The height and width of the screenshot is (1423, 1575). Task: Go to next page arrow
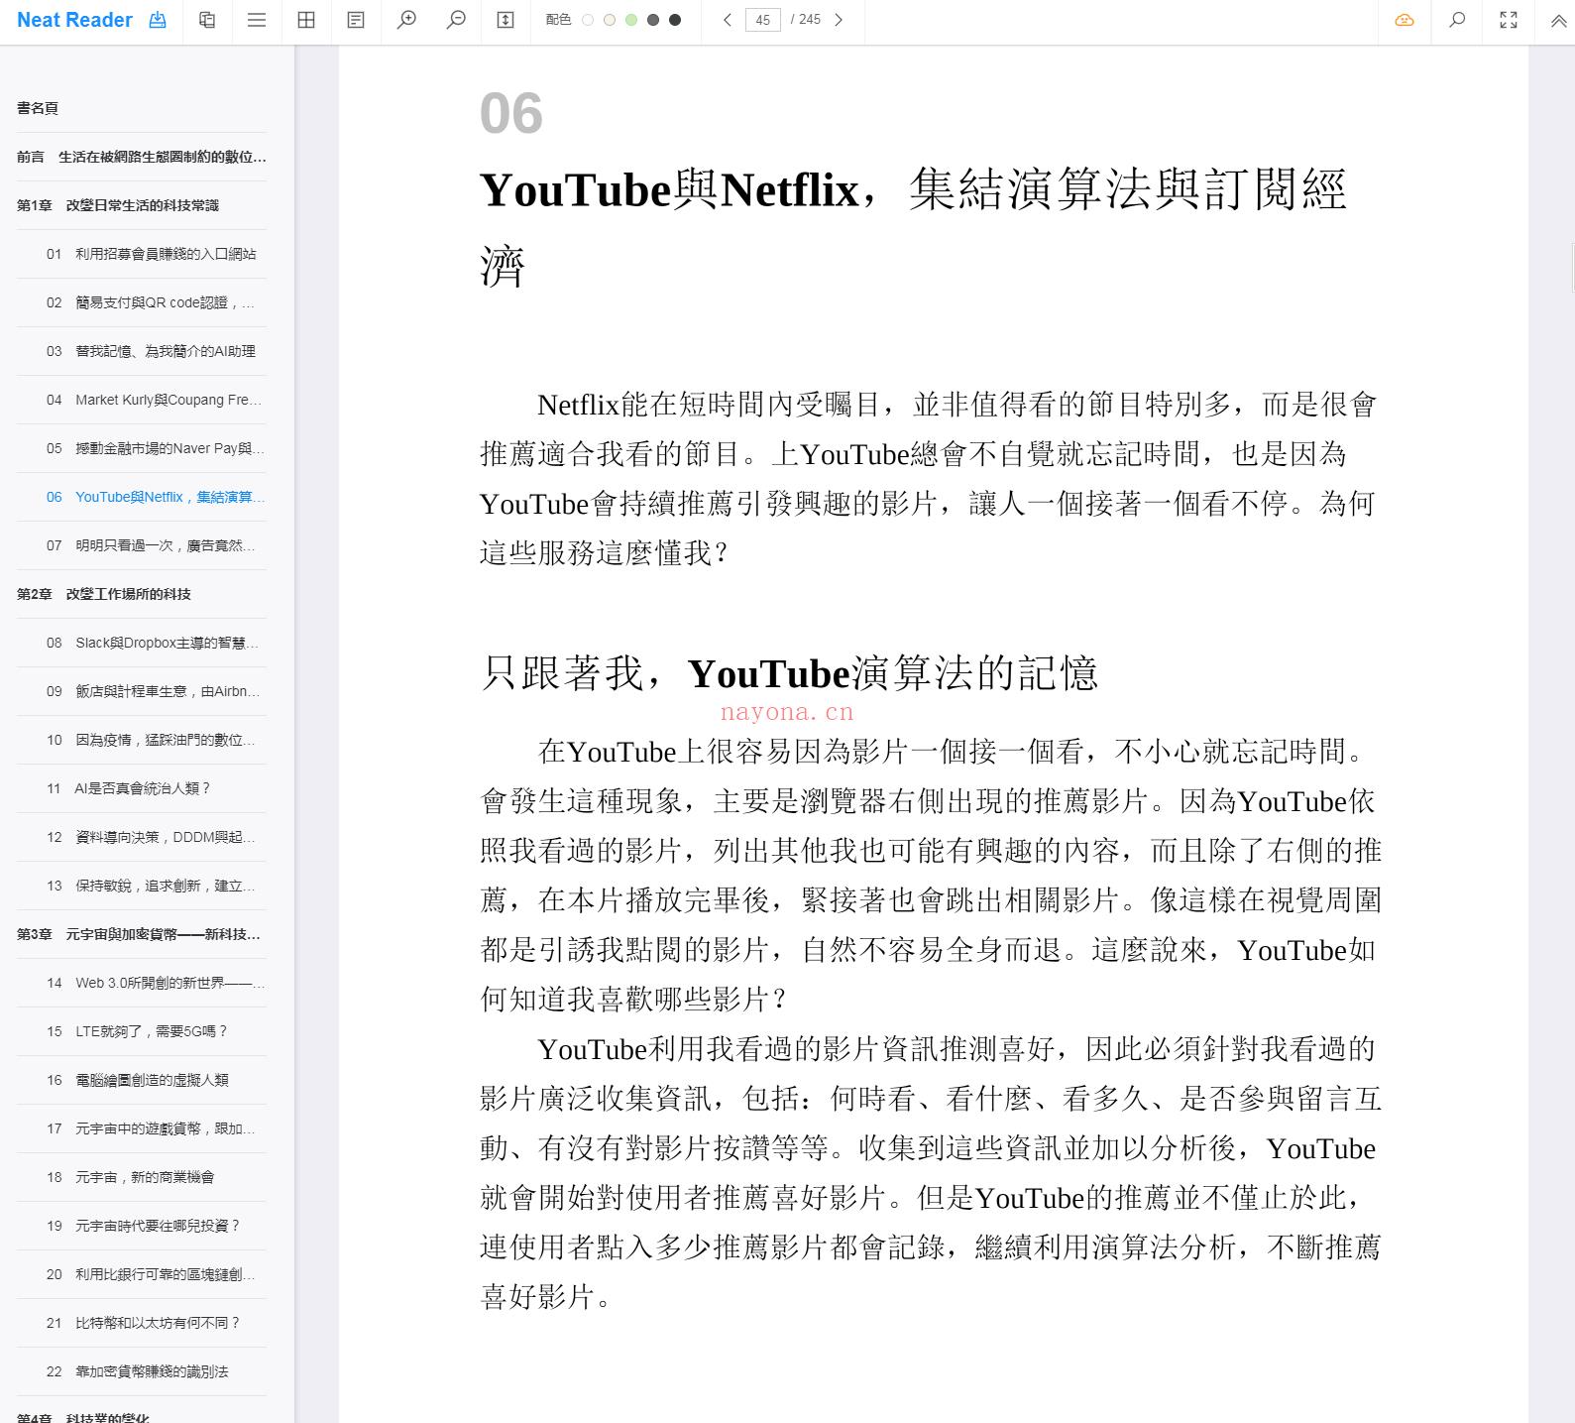tap(839, 20)
